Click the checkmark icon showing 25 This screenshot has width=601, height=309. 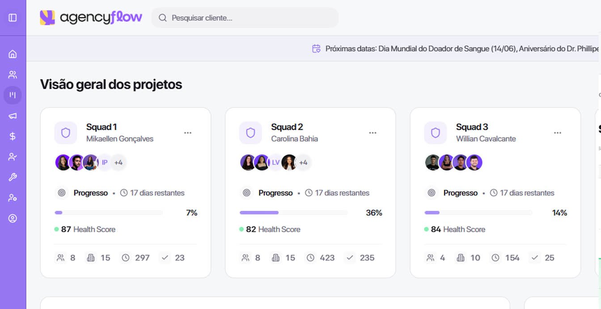click(535, 258)
